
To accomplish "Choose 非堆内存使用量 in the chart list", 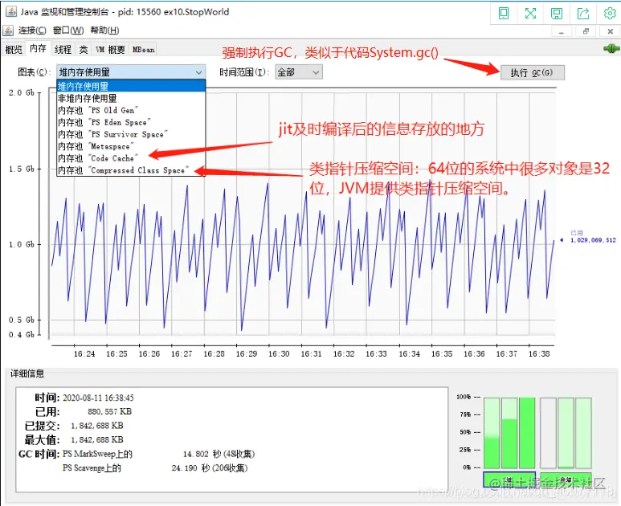I will coord(131,98).
